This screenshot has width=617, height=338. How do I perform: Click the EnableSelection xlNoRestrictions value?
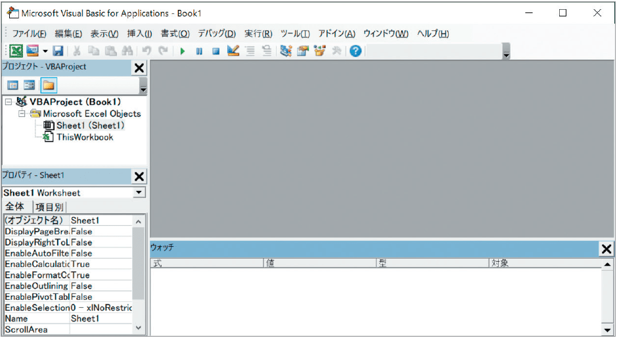click(101, 308)
